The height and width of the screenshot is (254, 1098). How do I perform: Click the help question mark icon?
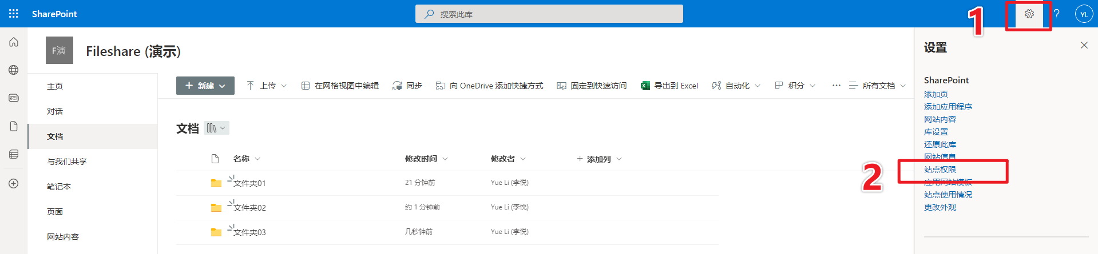click(x=1056, y=14)
